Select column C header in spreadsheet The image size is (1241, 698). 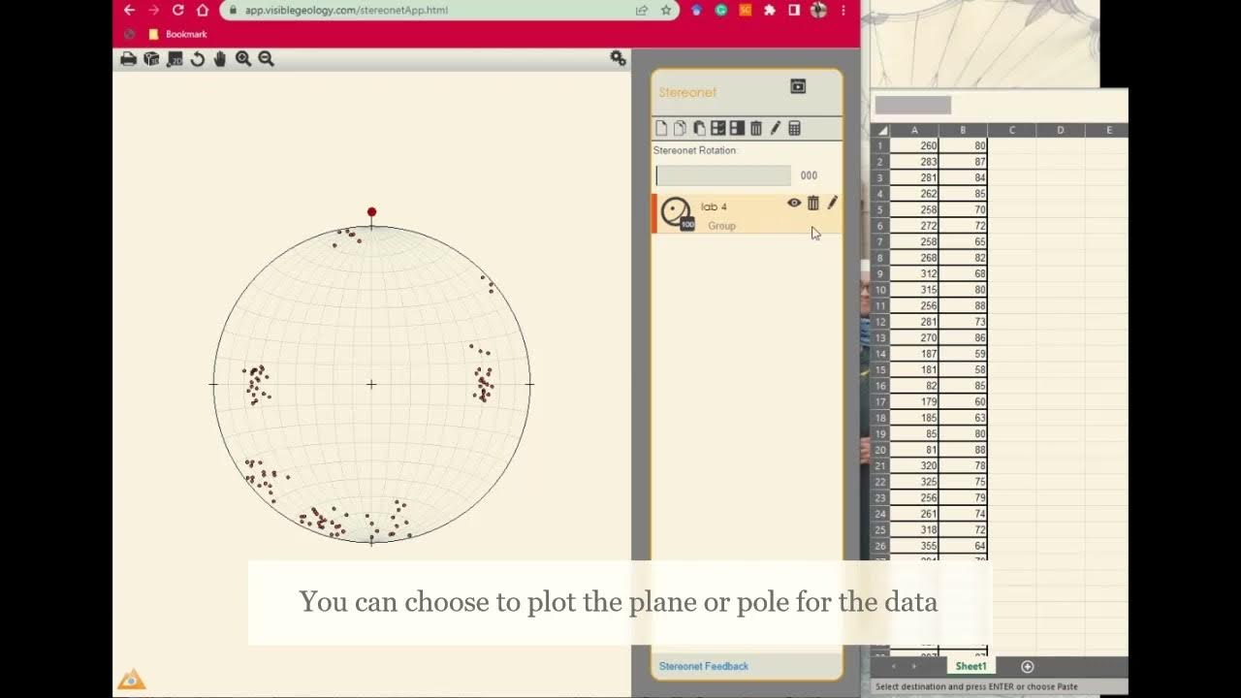pyautogui.click(x=1011, y=130)
